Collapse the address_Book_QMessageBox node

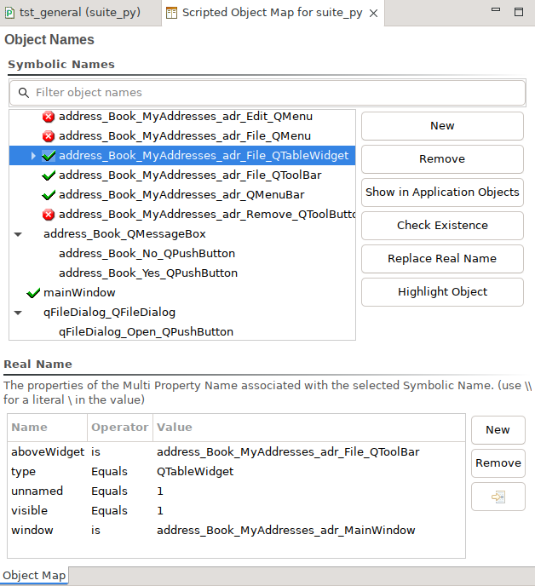pyautogui.click(x=18, y=234)
